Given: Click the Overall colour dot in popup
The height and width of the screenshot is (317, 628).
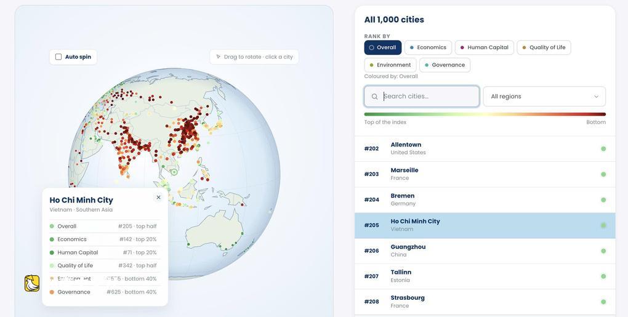Looking at the screenshot, I should click(52, 226).
